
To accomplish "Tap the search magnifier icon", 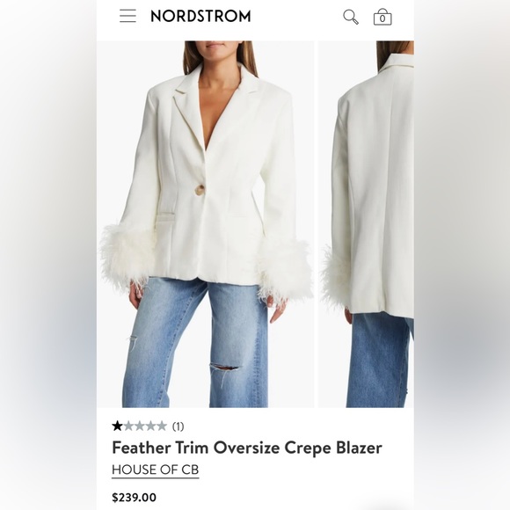I will (x=351, y=17).
